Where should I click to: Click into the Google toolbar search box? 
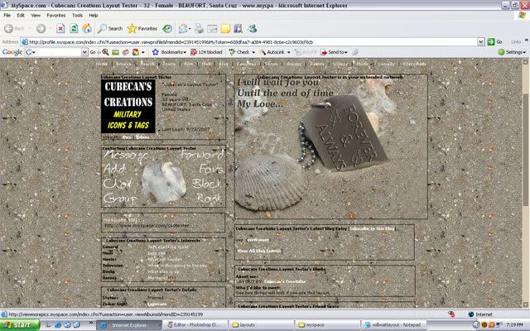click(x=58, y=52)
